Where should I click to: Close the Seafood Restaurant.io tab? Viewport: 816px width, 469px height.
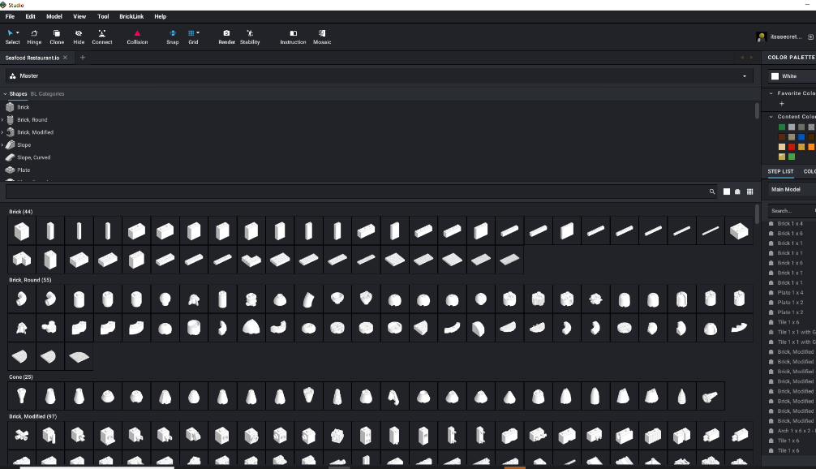65,58
